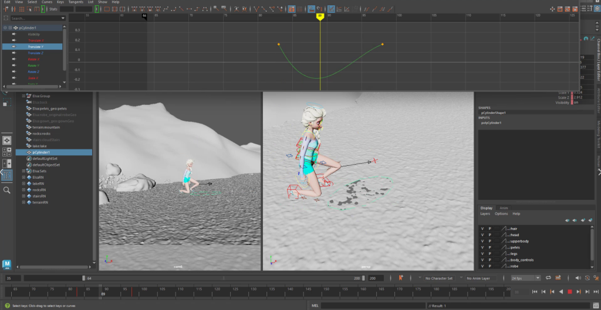Expand the Elsa:Group node in Outliner
Screen dimensions: 601x310
[23, 96]
